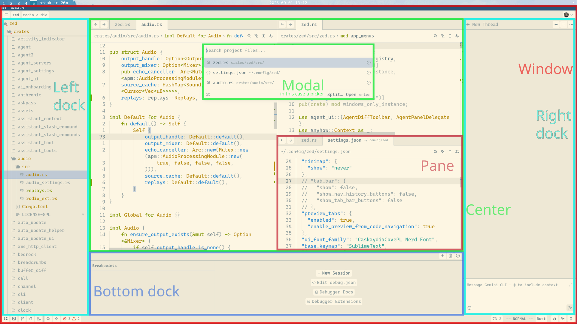Click inline assist sparkle in audio.rs toolbar
Viewport: 577px width, 324px height.
pyautogui.click(x=256, y=36)
